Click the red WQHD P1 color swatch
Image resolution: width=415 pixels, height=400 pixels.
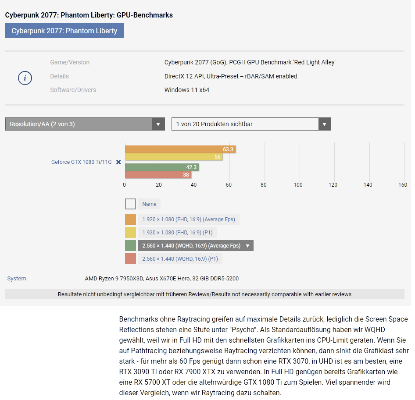click(130, 259)
